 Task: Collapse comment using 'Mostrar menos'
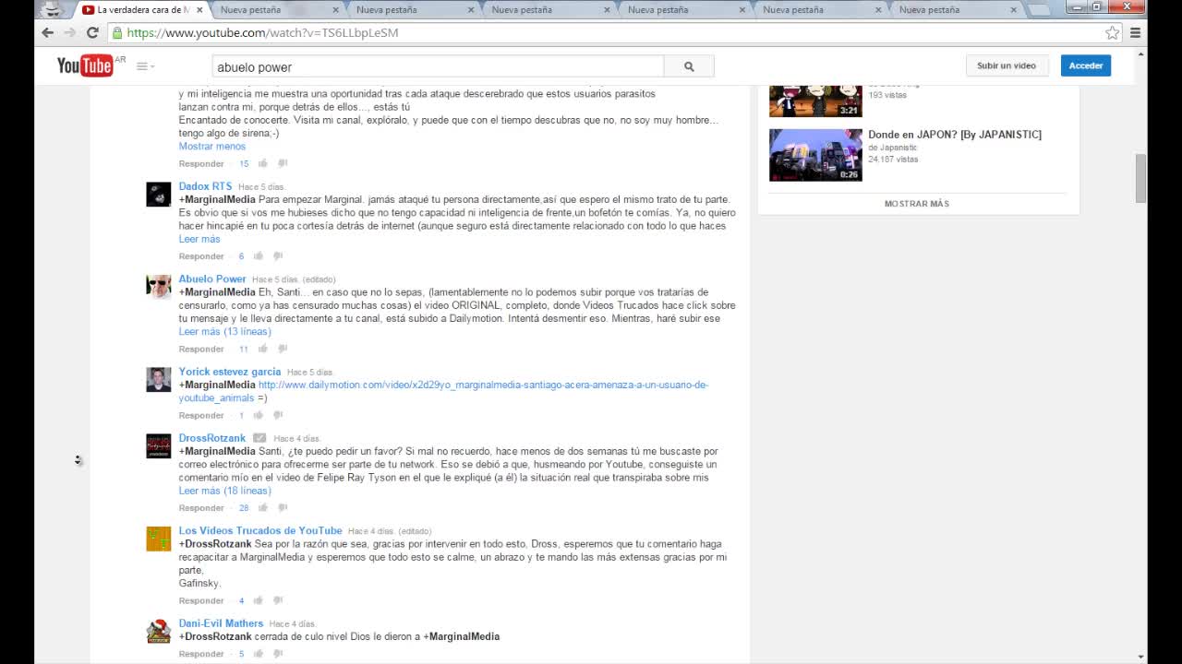pyautogui.click(x=211, y=146)
